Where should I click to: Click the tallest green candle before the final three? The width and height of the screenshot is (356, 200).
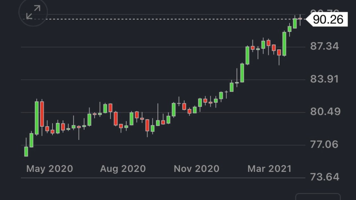click(284, 44)
